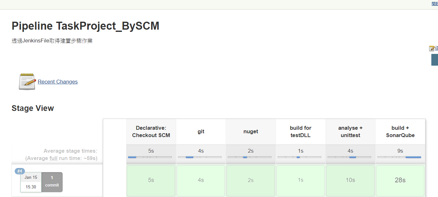Viewport: 438px width, 197px height.
Task: Click the git average time bar
Action: [200, 157]
